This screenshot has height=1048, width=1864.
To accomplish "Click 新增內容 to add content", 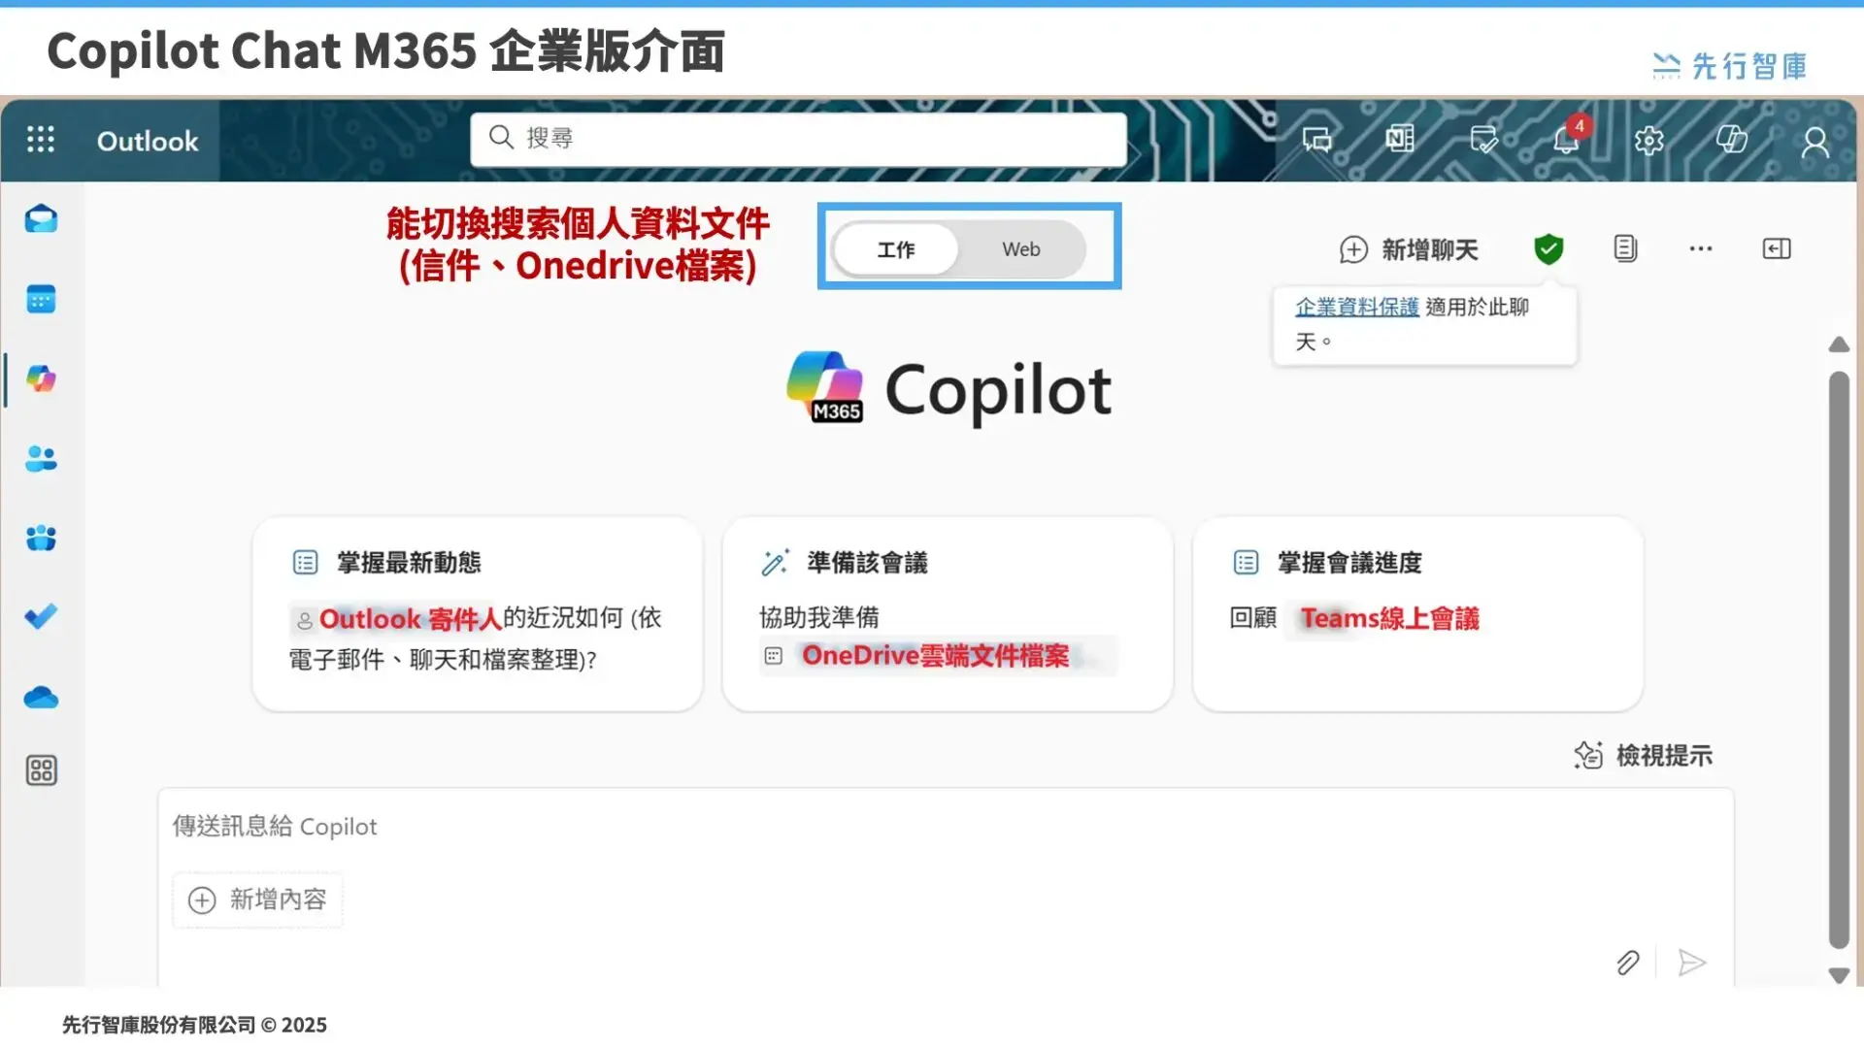I will pyautogui.click(x=258, y=900).
